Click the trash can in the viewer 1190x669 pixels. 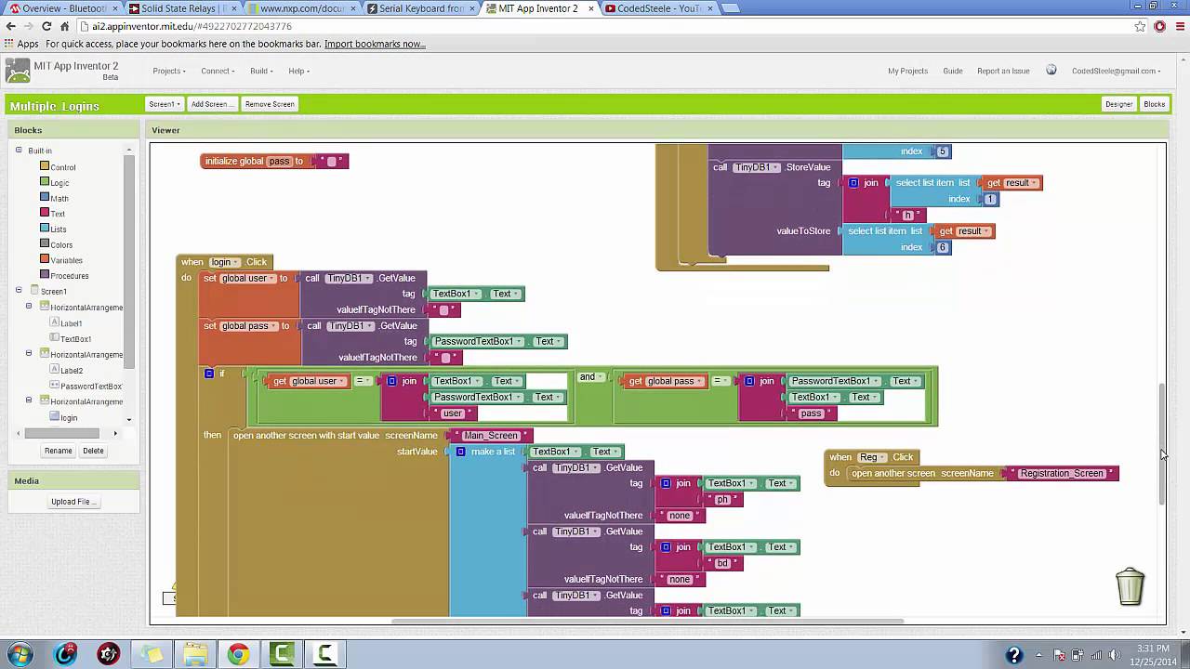[1130, 587]
